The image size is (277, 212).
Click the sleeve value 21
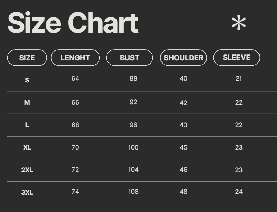click(x=239, y=78)
